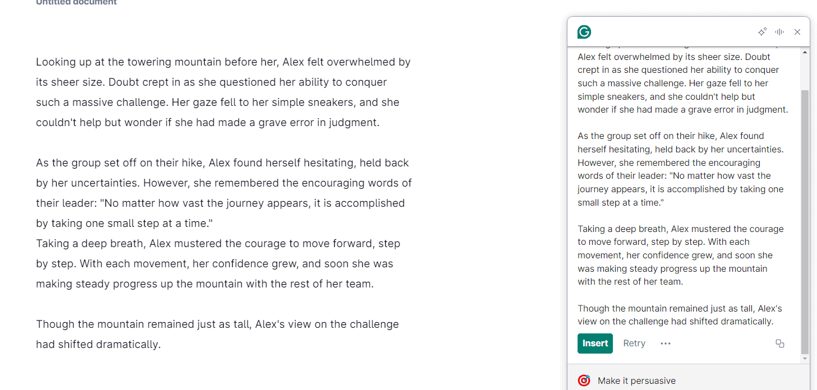The image size is (817, 390).
Task: Click the sparkle icon in Grammarly panel header
Action: pos(762,32)
